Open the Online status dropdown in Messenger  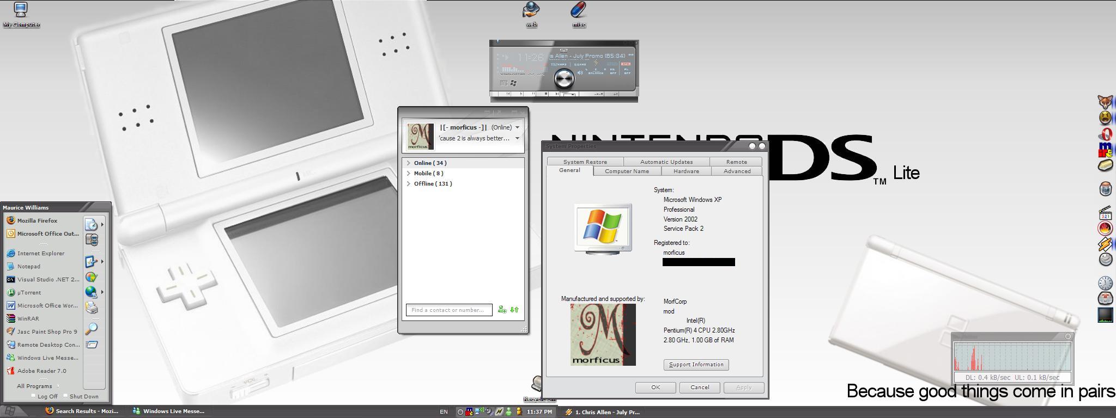click(517, 127)
